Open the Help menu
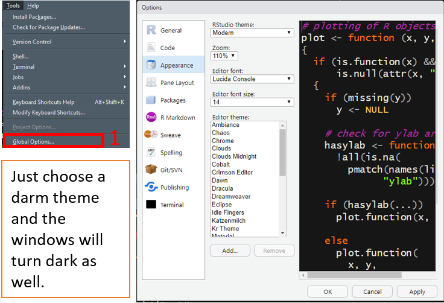Image resolution: width=444 pixels, height=303 pixels. 33,5
